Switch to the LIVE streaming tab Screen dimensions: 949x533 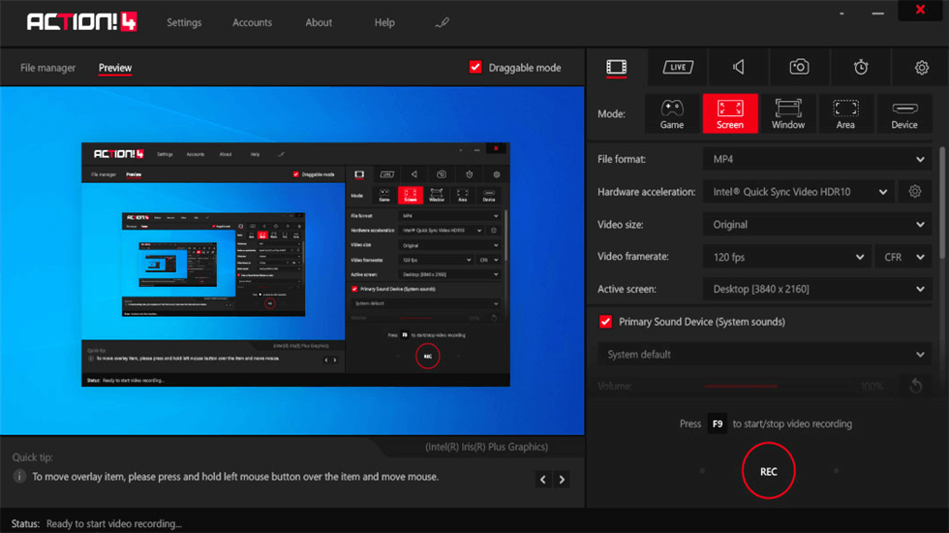pos(678,67)
